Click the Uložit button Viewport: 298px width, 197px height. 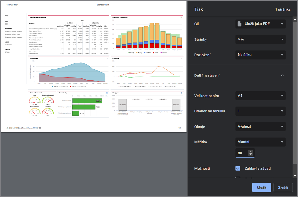(x=261, y=188)
